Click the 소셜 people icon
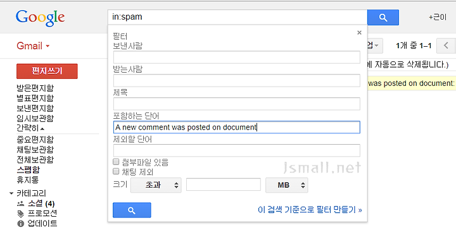Viewport: 456px width, 230px height. point(21,203)
